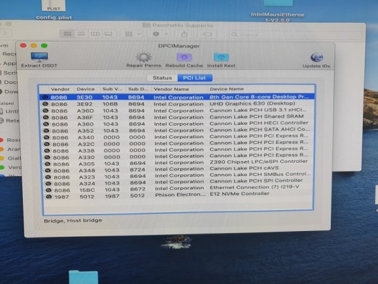
Task: Click magnifier icon on Phison 5012 row
Action: [49, 196]
